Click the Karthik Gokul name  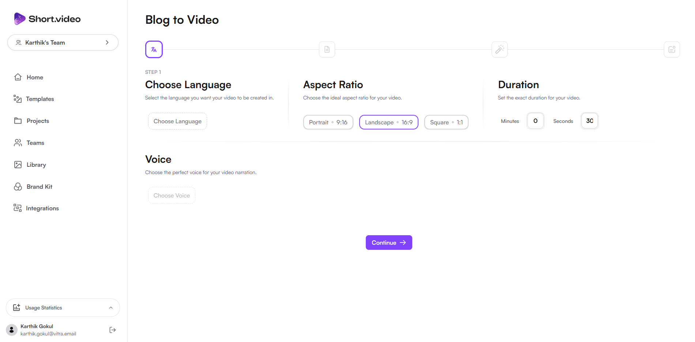pyautogui.click(x=37, y=326)
